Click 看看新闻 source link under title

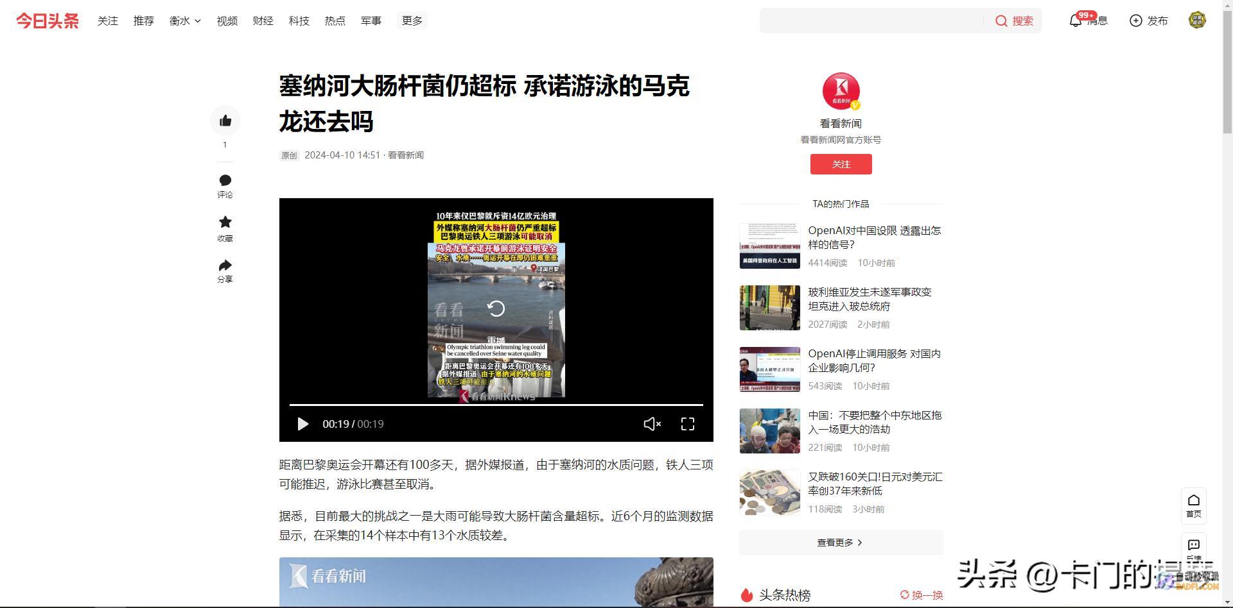pos(406,155)
